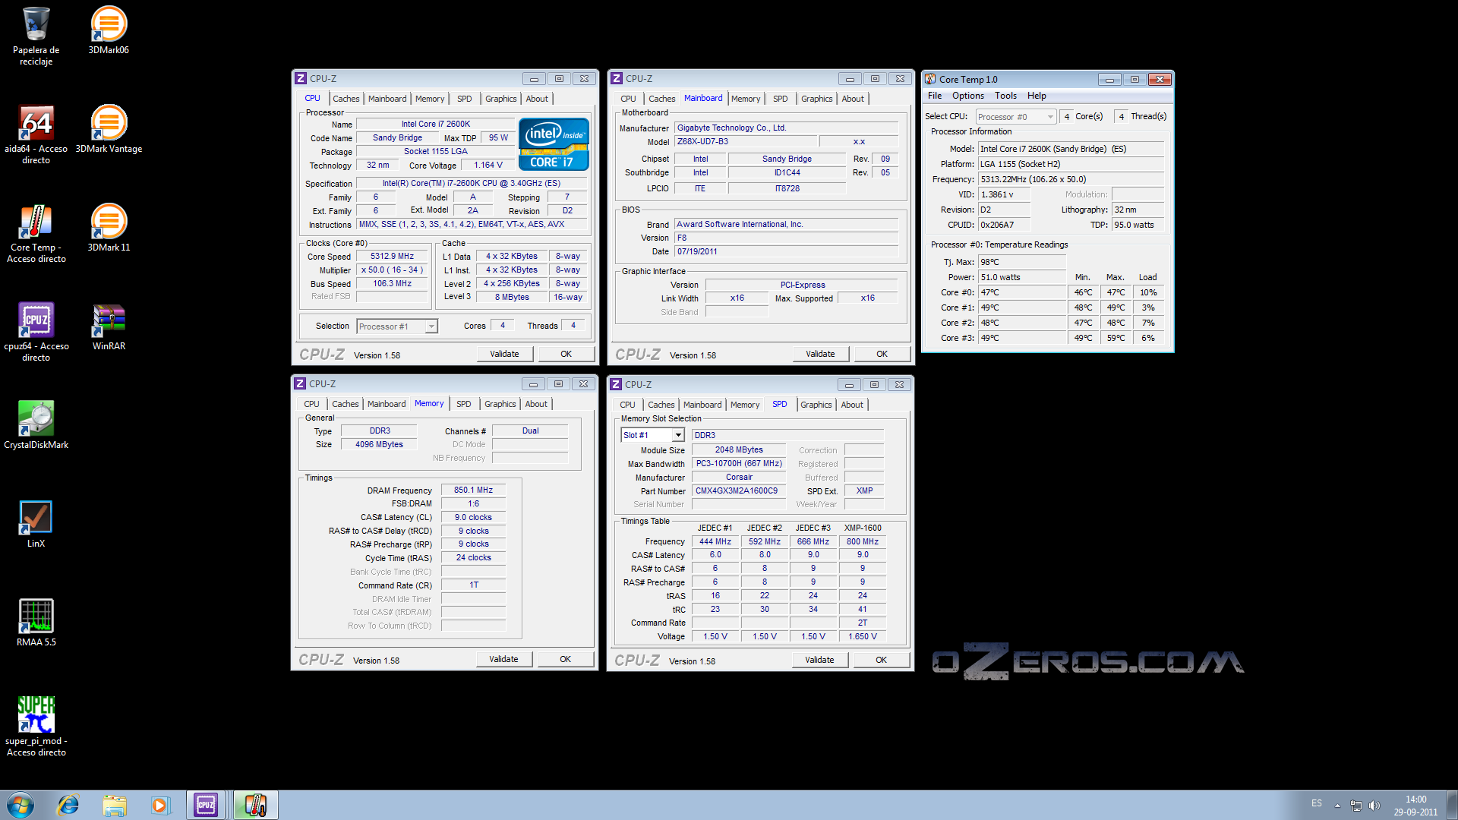The height and width of the screenshot is (820, 1458).
Task: Click the volume speaker tray icon
Action: 1374,806
